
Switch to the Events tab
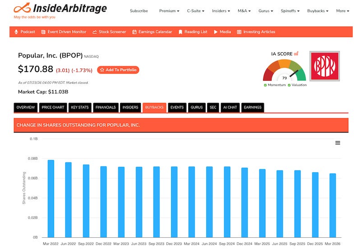[x=177, y=107]
